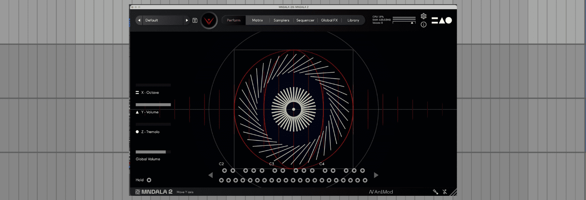Click the MNDALA 2 logo icon
The width and height of the screenshot is (586, 200).
point(138,192)
